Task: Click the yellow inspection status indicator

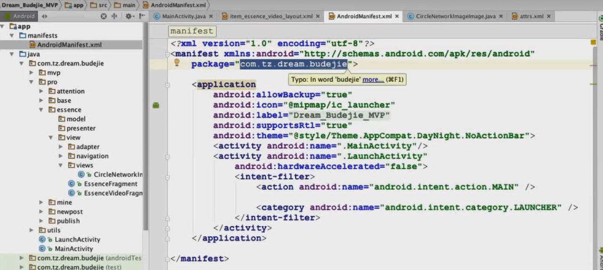Action: (593, 42)
